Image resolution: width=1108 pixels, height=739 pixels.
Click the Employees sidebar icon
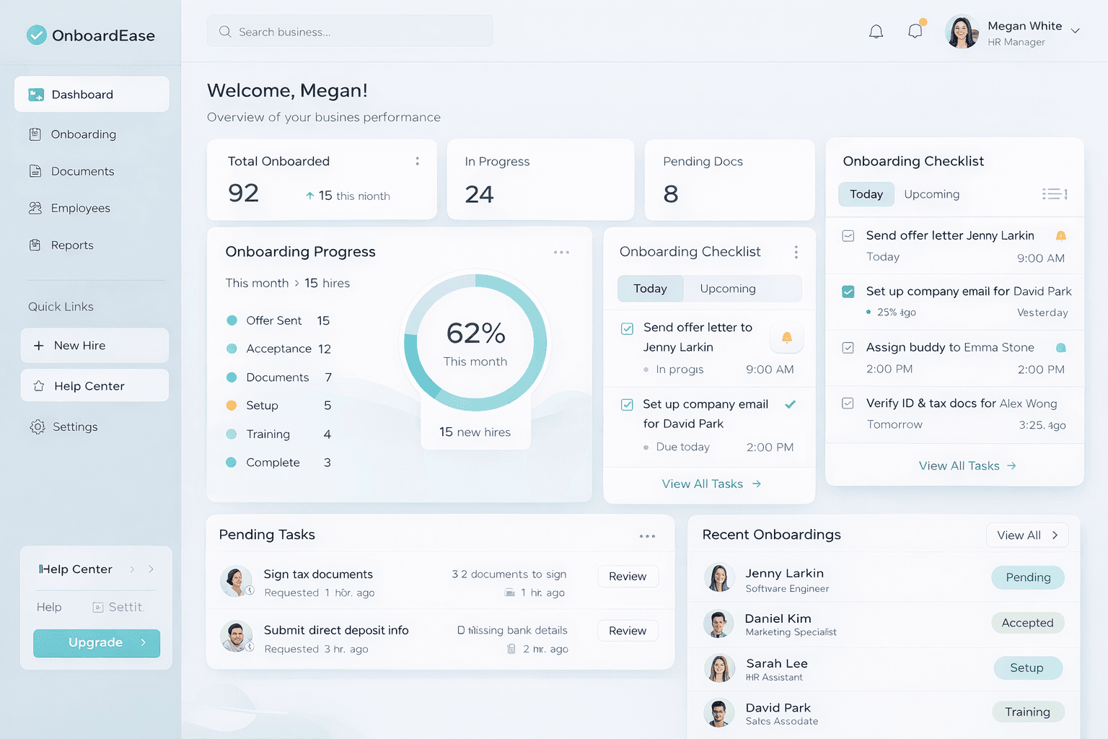tap(36, 208)
